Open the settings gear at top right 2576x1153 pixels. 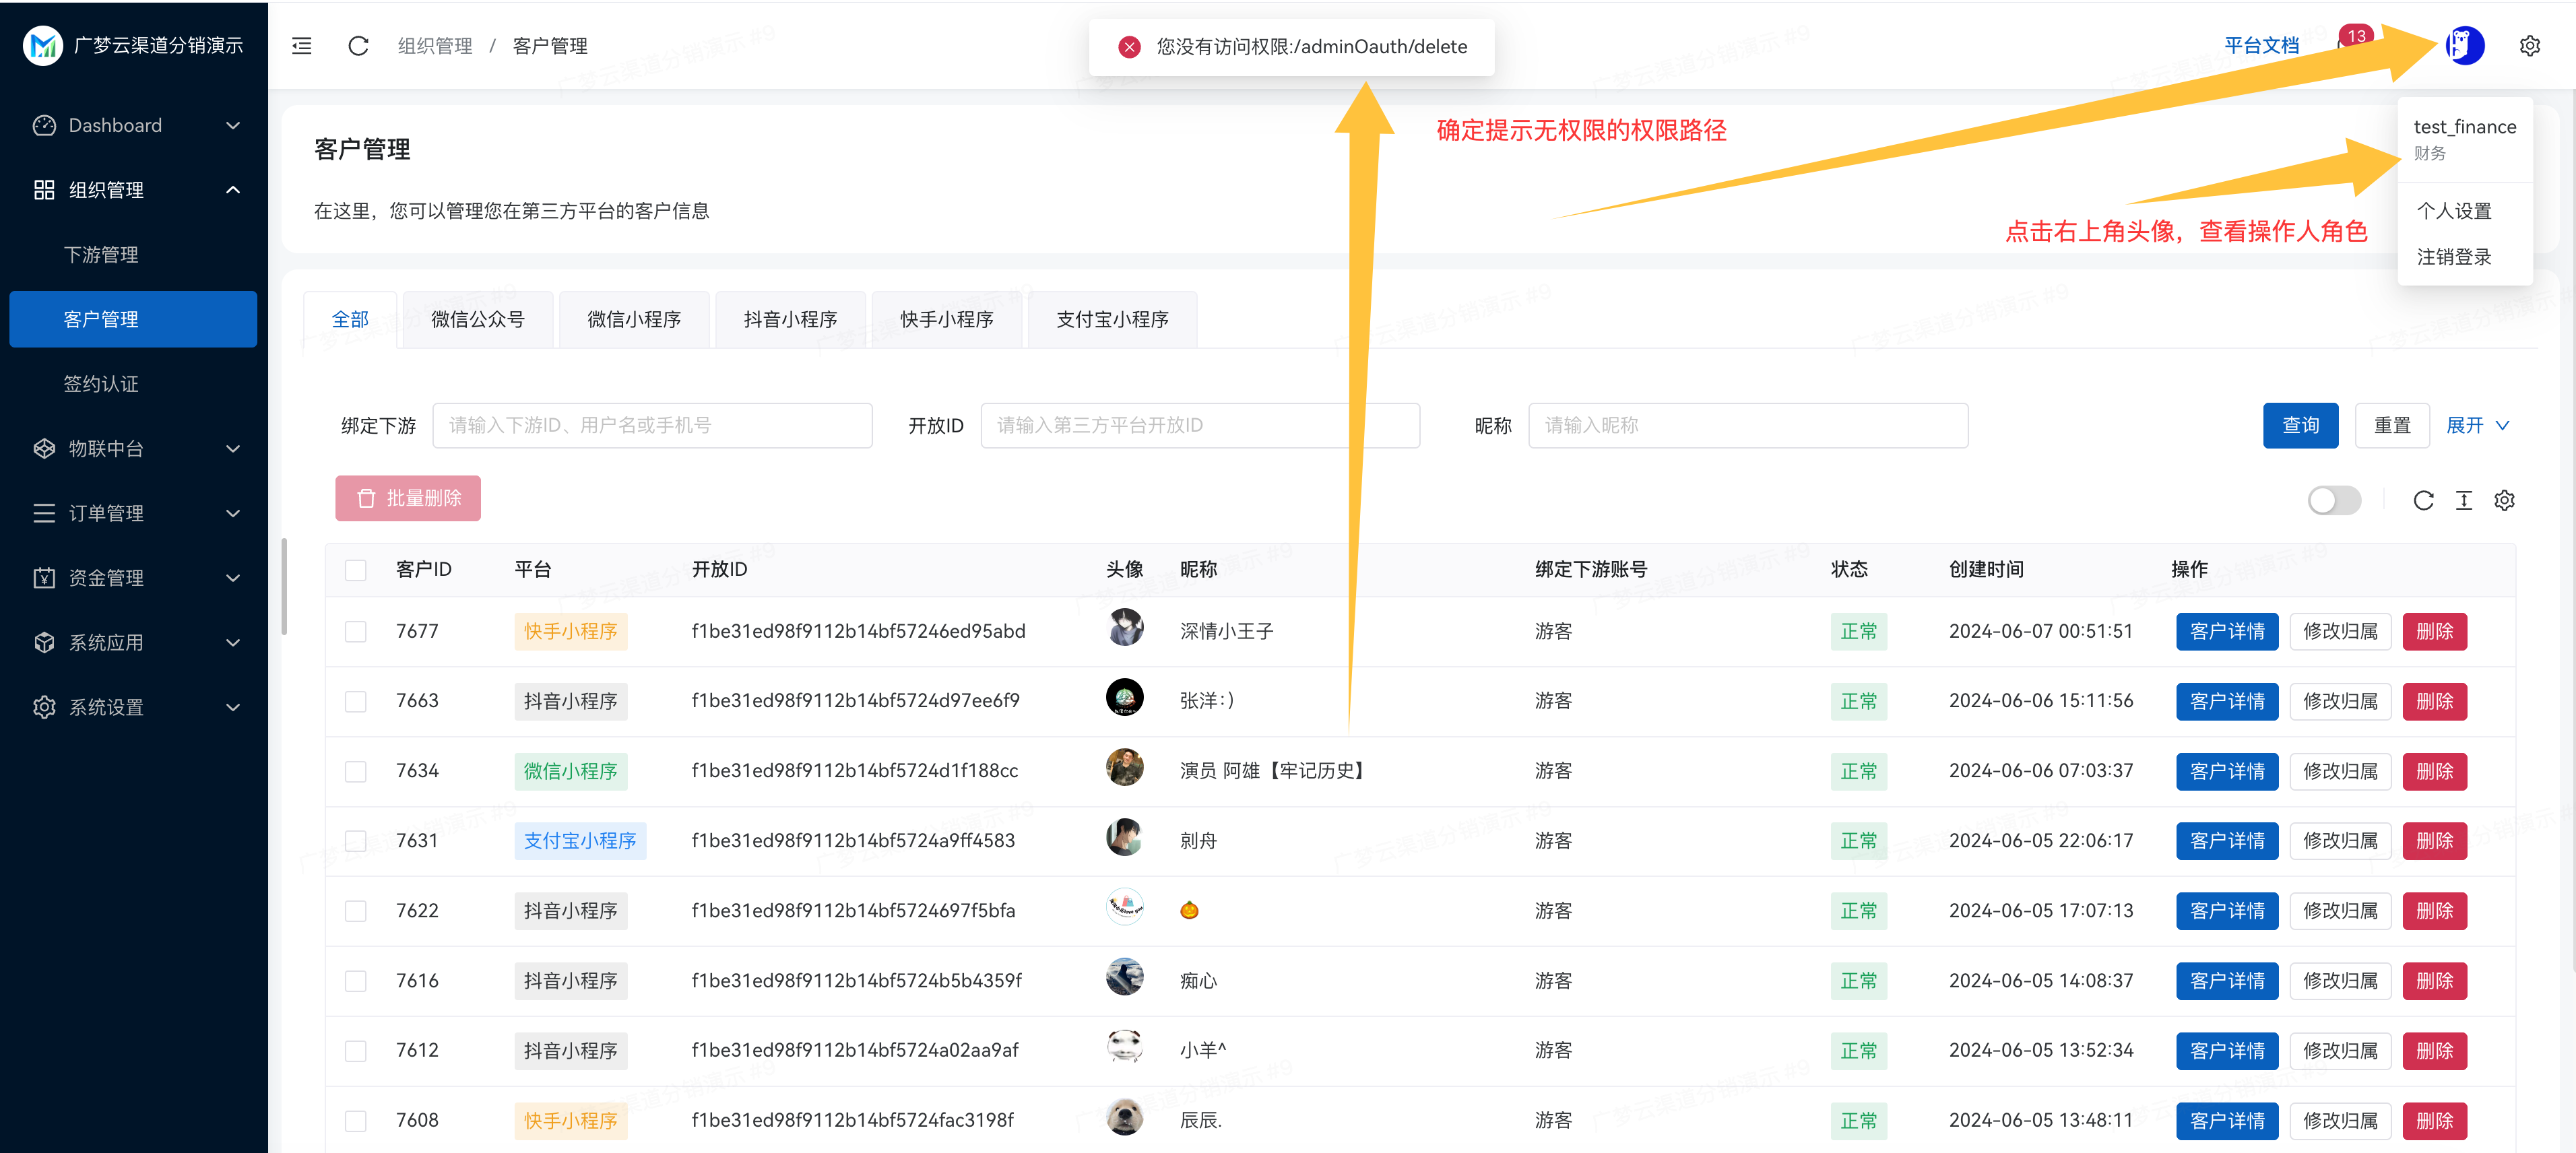point(2530,46)
